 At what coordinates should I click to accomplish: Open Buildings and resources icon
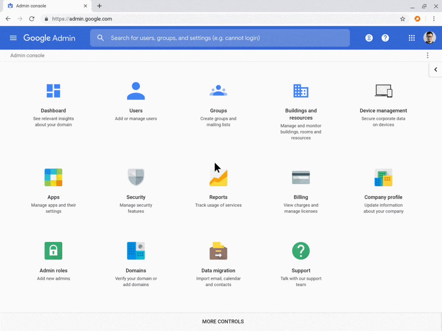(301, 91)
